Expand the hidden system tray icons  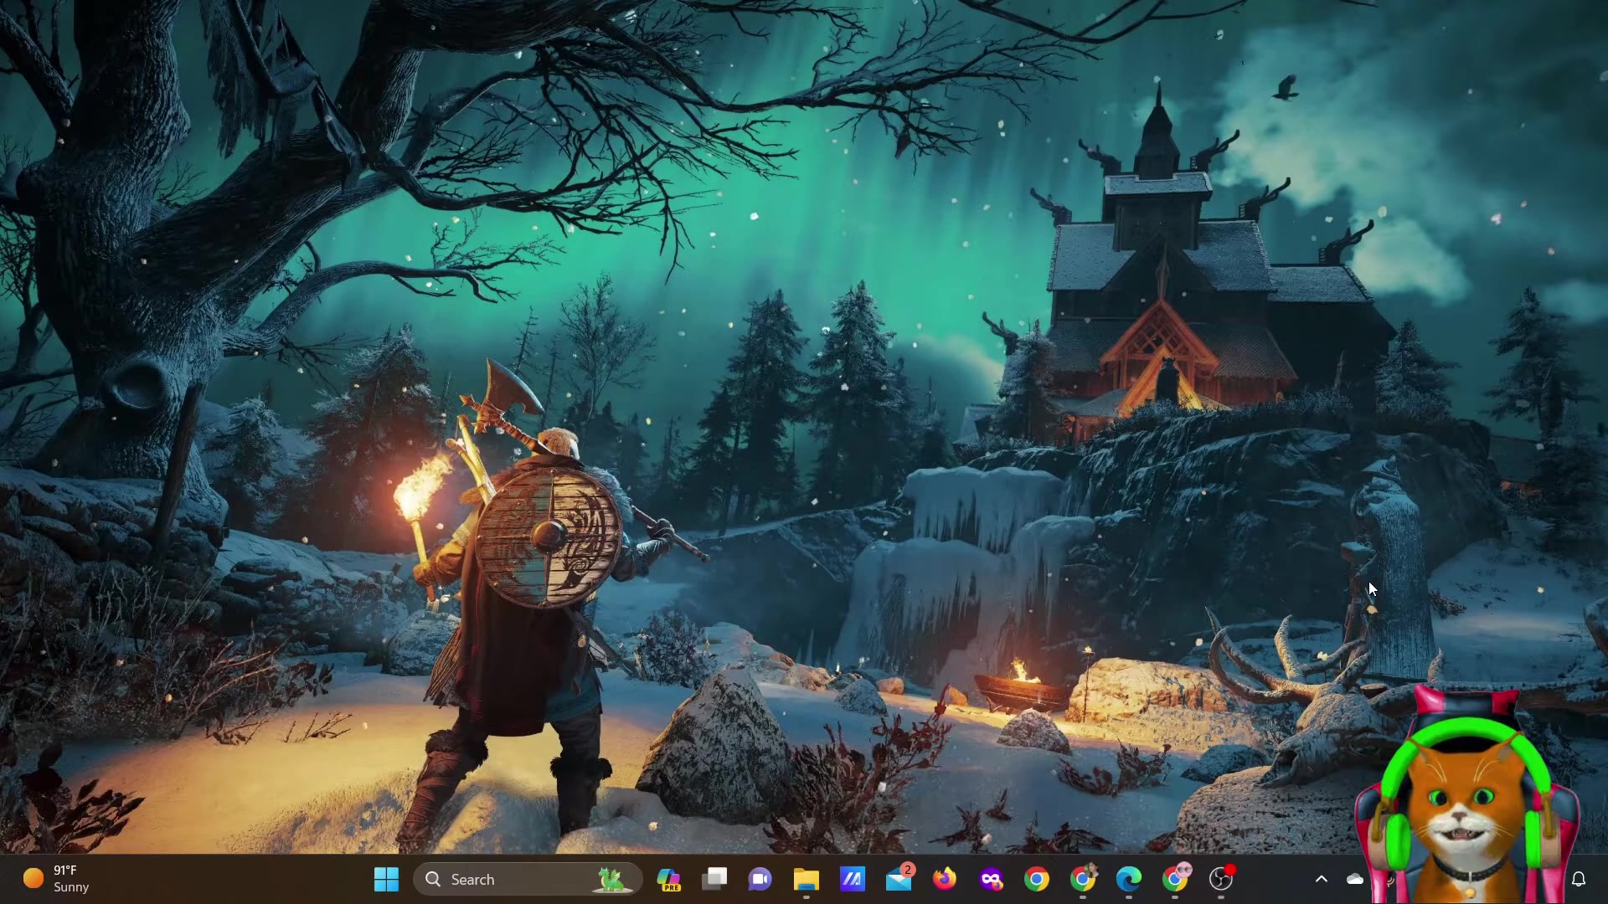(1322, 879)
